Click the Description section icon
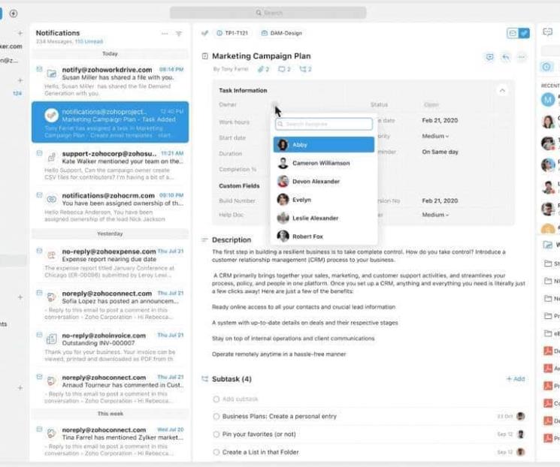560x467 pixels. (204, 240)
